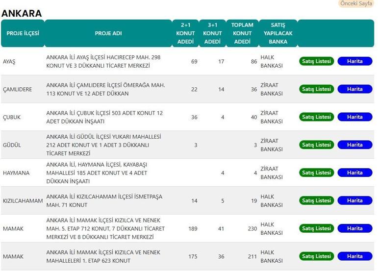This screenshot has height=272, width=378.
Task: Click GÜDÜL YUKARI MAHALLESİ 212 ADET project name
Action: pos(103,145)
